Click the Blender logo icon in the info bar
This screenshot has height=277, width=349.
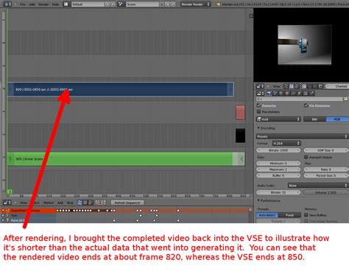218,4
